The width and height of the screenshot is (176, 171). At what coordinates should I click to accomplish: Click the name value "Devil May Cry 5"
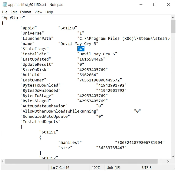pos(78,43)
